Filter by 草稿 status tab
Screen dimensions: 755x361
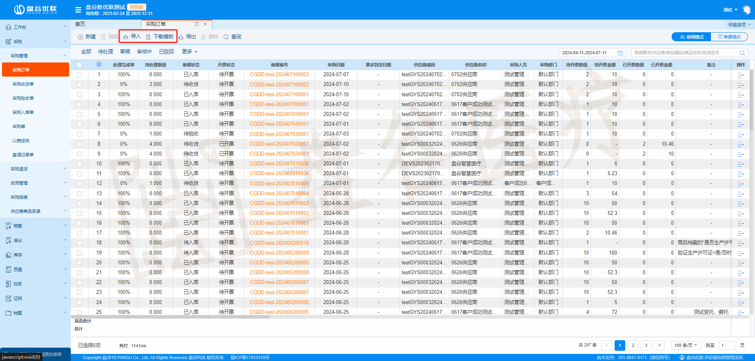pos(125,51)
